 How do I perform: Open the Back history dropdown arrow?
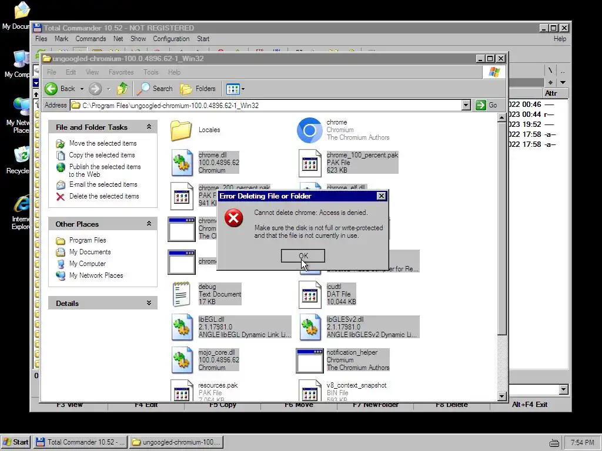coord(82,89)
